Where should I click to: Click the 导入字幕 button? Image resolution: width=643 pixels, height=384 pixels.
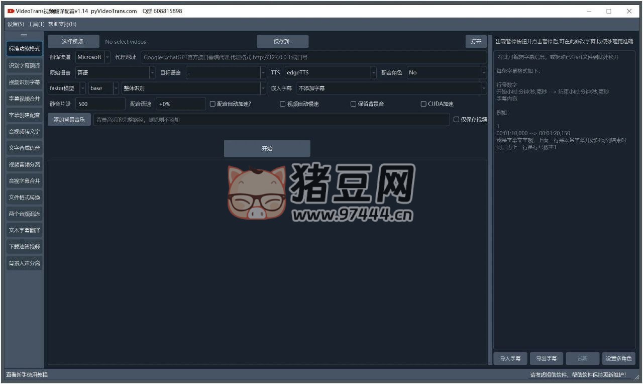(x=510, y=358)
